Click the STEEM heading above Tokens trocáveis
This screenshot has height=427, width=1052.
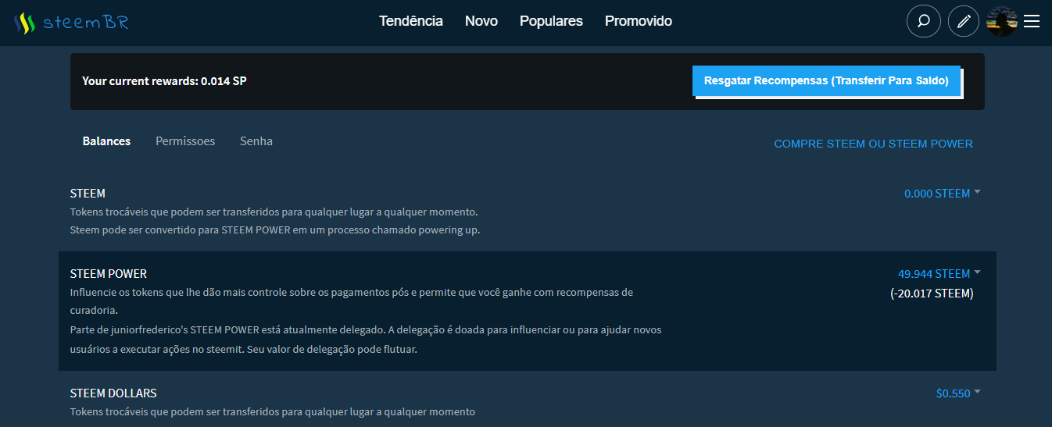[x=88, y=194]
